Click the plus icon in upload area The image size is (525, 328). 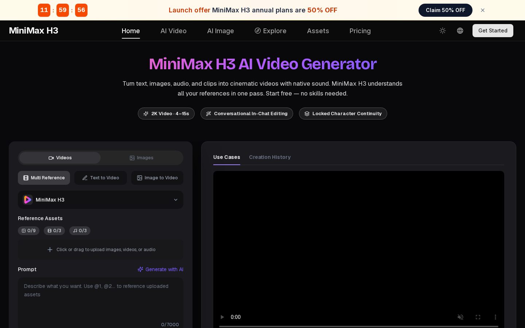(50, 250)
